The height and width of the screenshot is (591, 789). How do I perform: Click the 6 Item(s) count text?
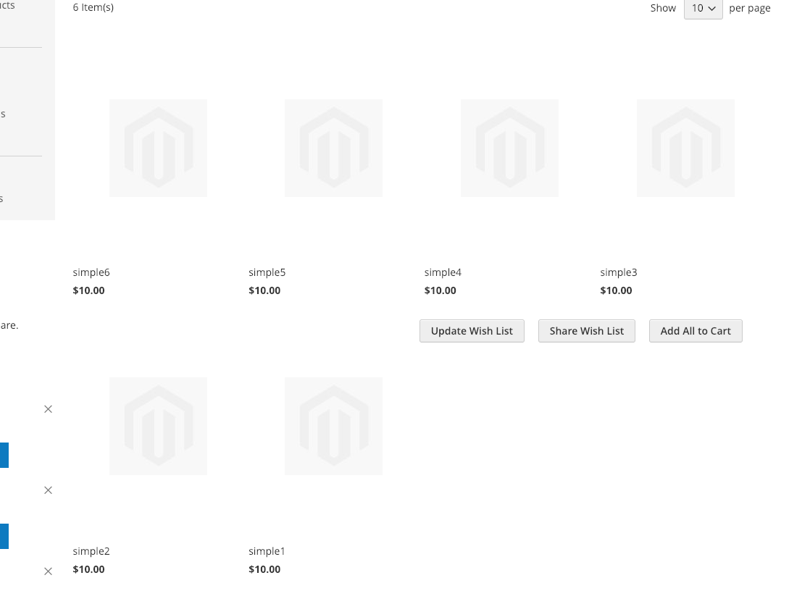(x=93, y=7)
